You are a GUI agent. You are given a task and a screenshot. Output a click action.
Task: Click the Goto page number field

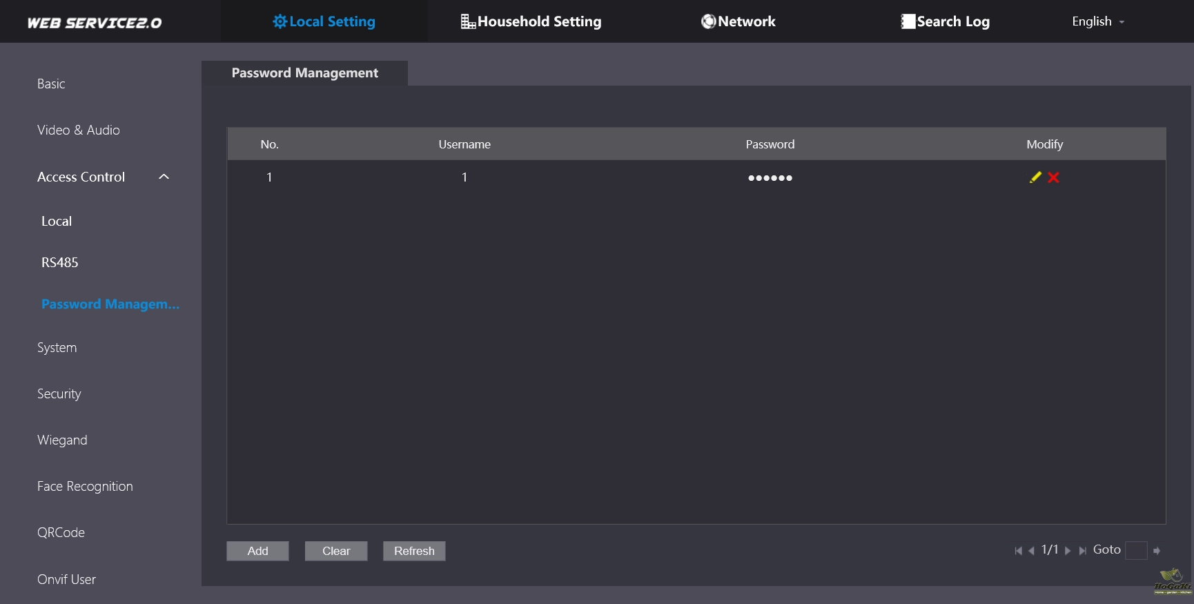1135,550
